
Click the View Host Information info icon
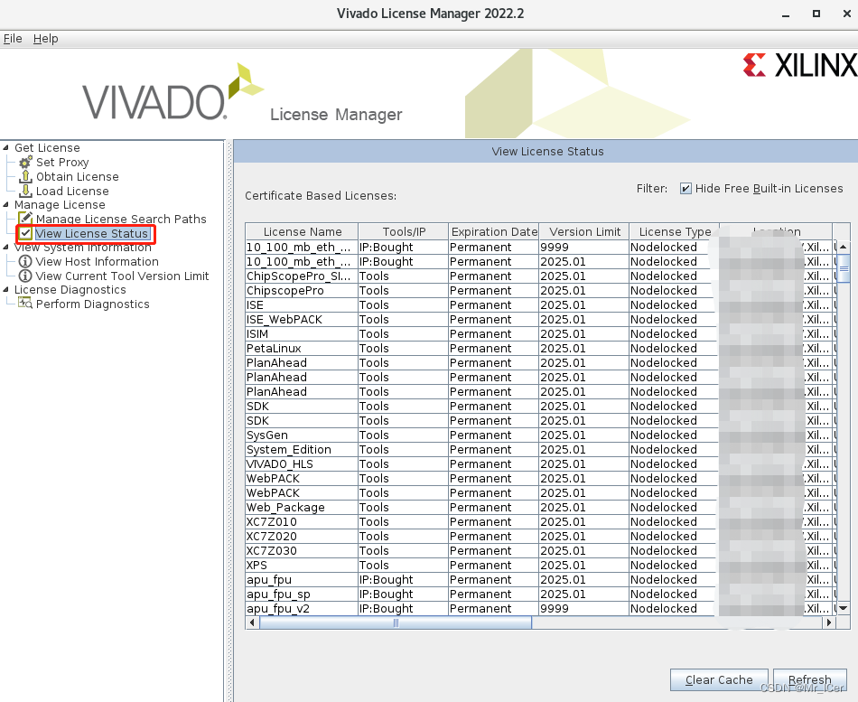tap(25, 261)
